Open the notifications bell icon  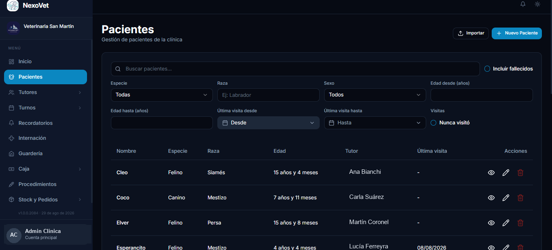(523, 4)
